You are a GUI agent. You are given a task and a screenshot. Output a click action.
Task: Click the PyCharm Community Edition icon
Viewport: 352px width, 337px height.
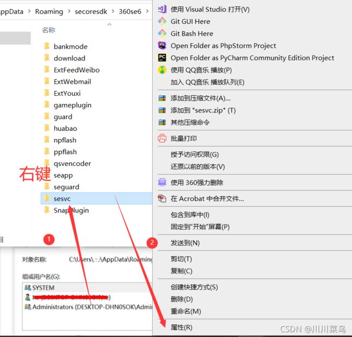[x=162, y=58]
